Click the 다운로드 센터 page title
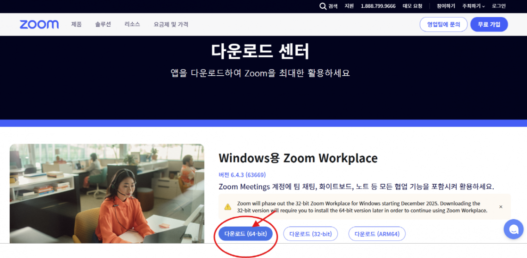This screenshot has height=258, width=527. (260, 51)
